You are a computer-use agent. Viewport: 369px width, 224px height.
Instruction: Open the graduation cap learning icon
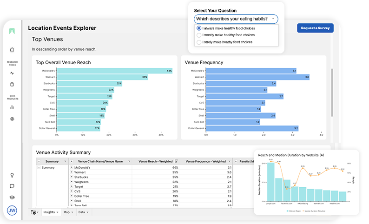12,198
